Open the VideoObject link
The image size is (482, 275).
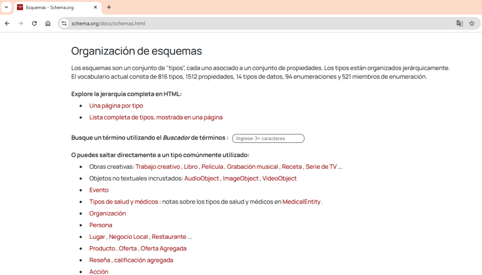pos(280,178)
